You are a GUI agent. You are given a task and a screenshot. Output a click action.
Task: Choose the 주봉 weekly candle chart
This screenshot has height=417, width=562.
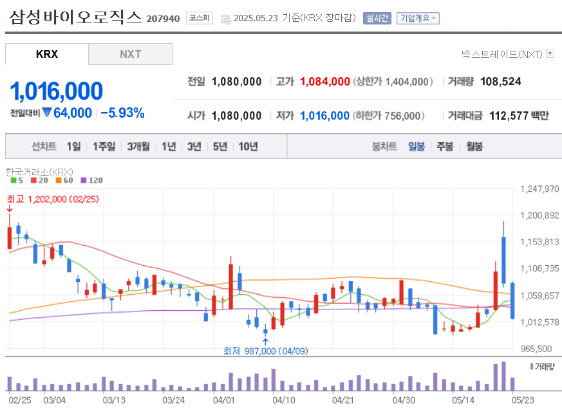(445, 146)
